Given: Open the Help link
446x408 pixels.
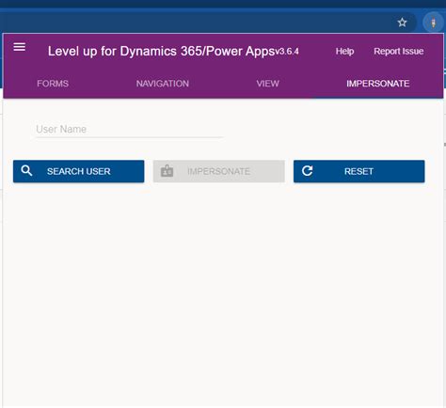Looking at the screenshot, I should pos(344,51).
